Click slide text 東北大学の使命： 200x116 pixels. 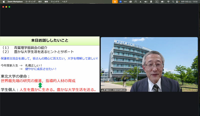click(15, 76)
